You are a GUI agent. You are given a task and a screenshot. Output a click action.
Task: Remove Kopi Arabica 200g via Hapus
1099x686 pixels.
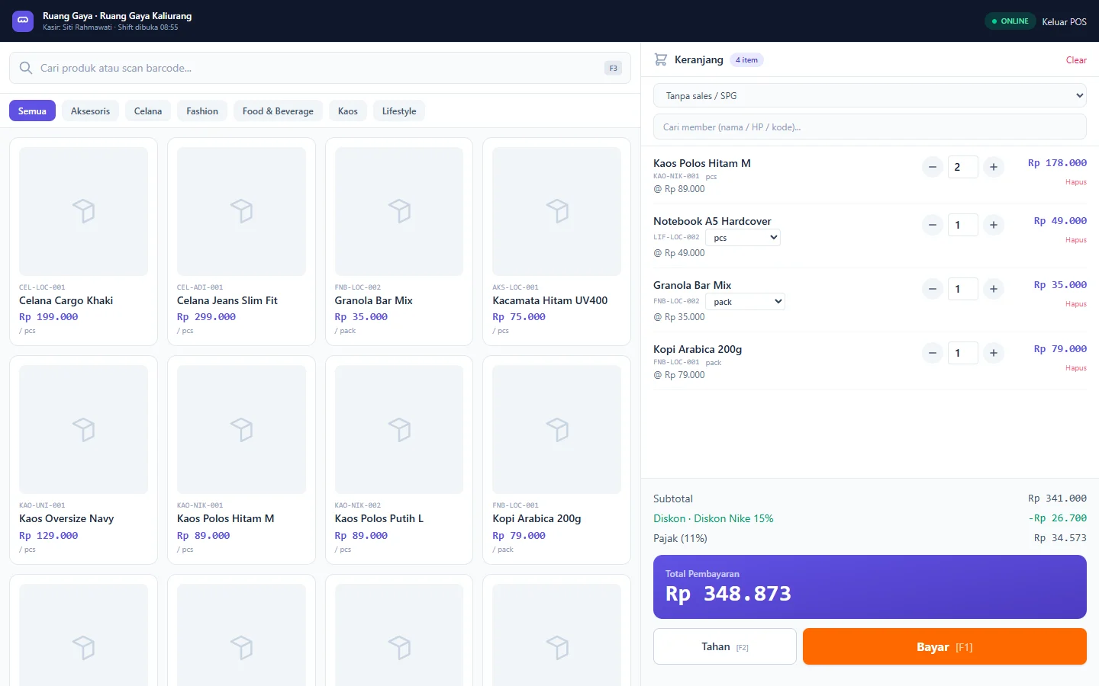point(1076,368)
